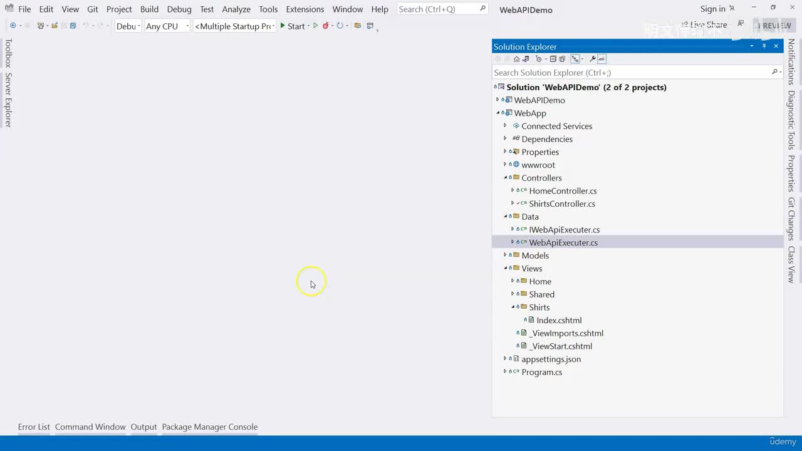This screenshot has height=451, width=802.
Task: Collapse the Data folder
Action: [x=505, y=217]
